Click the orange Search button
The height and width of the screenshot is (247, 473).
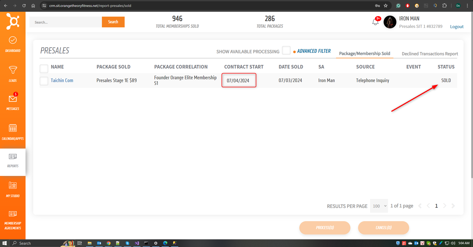click(113, 22)
